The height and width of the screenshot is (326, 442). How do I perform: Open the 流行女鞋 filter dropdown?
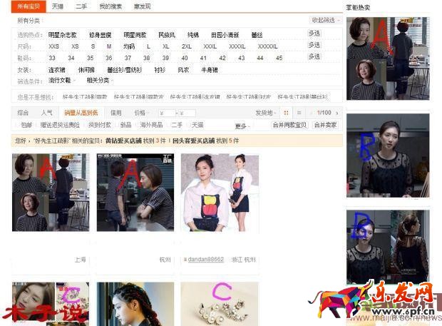62,81
